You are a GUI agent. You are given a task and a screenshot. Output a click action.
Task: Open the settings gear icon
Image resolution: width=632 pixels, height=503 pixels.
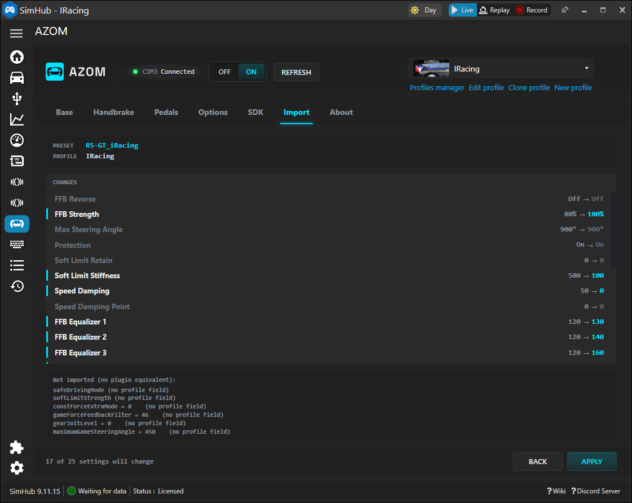(16, 468)
